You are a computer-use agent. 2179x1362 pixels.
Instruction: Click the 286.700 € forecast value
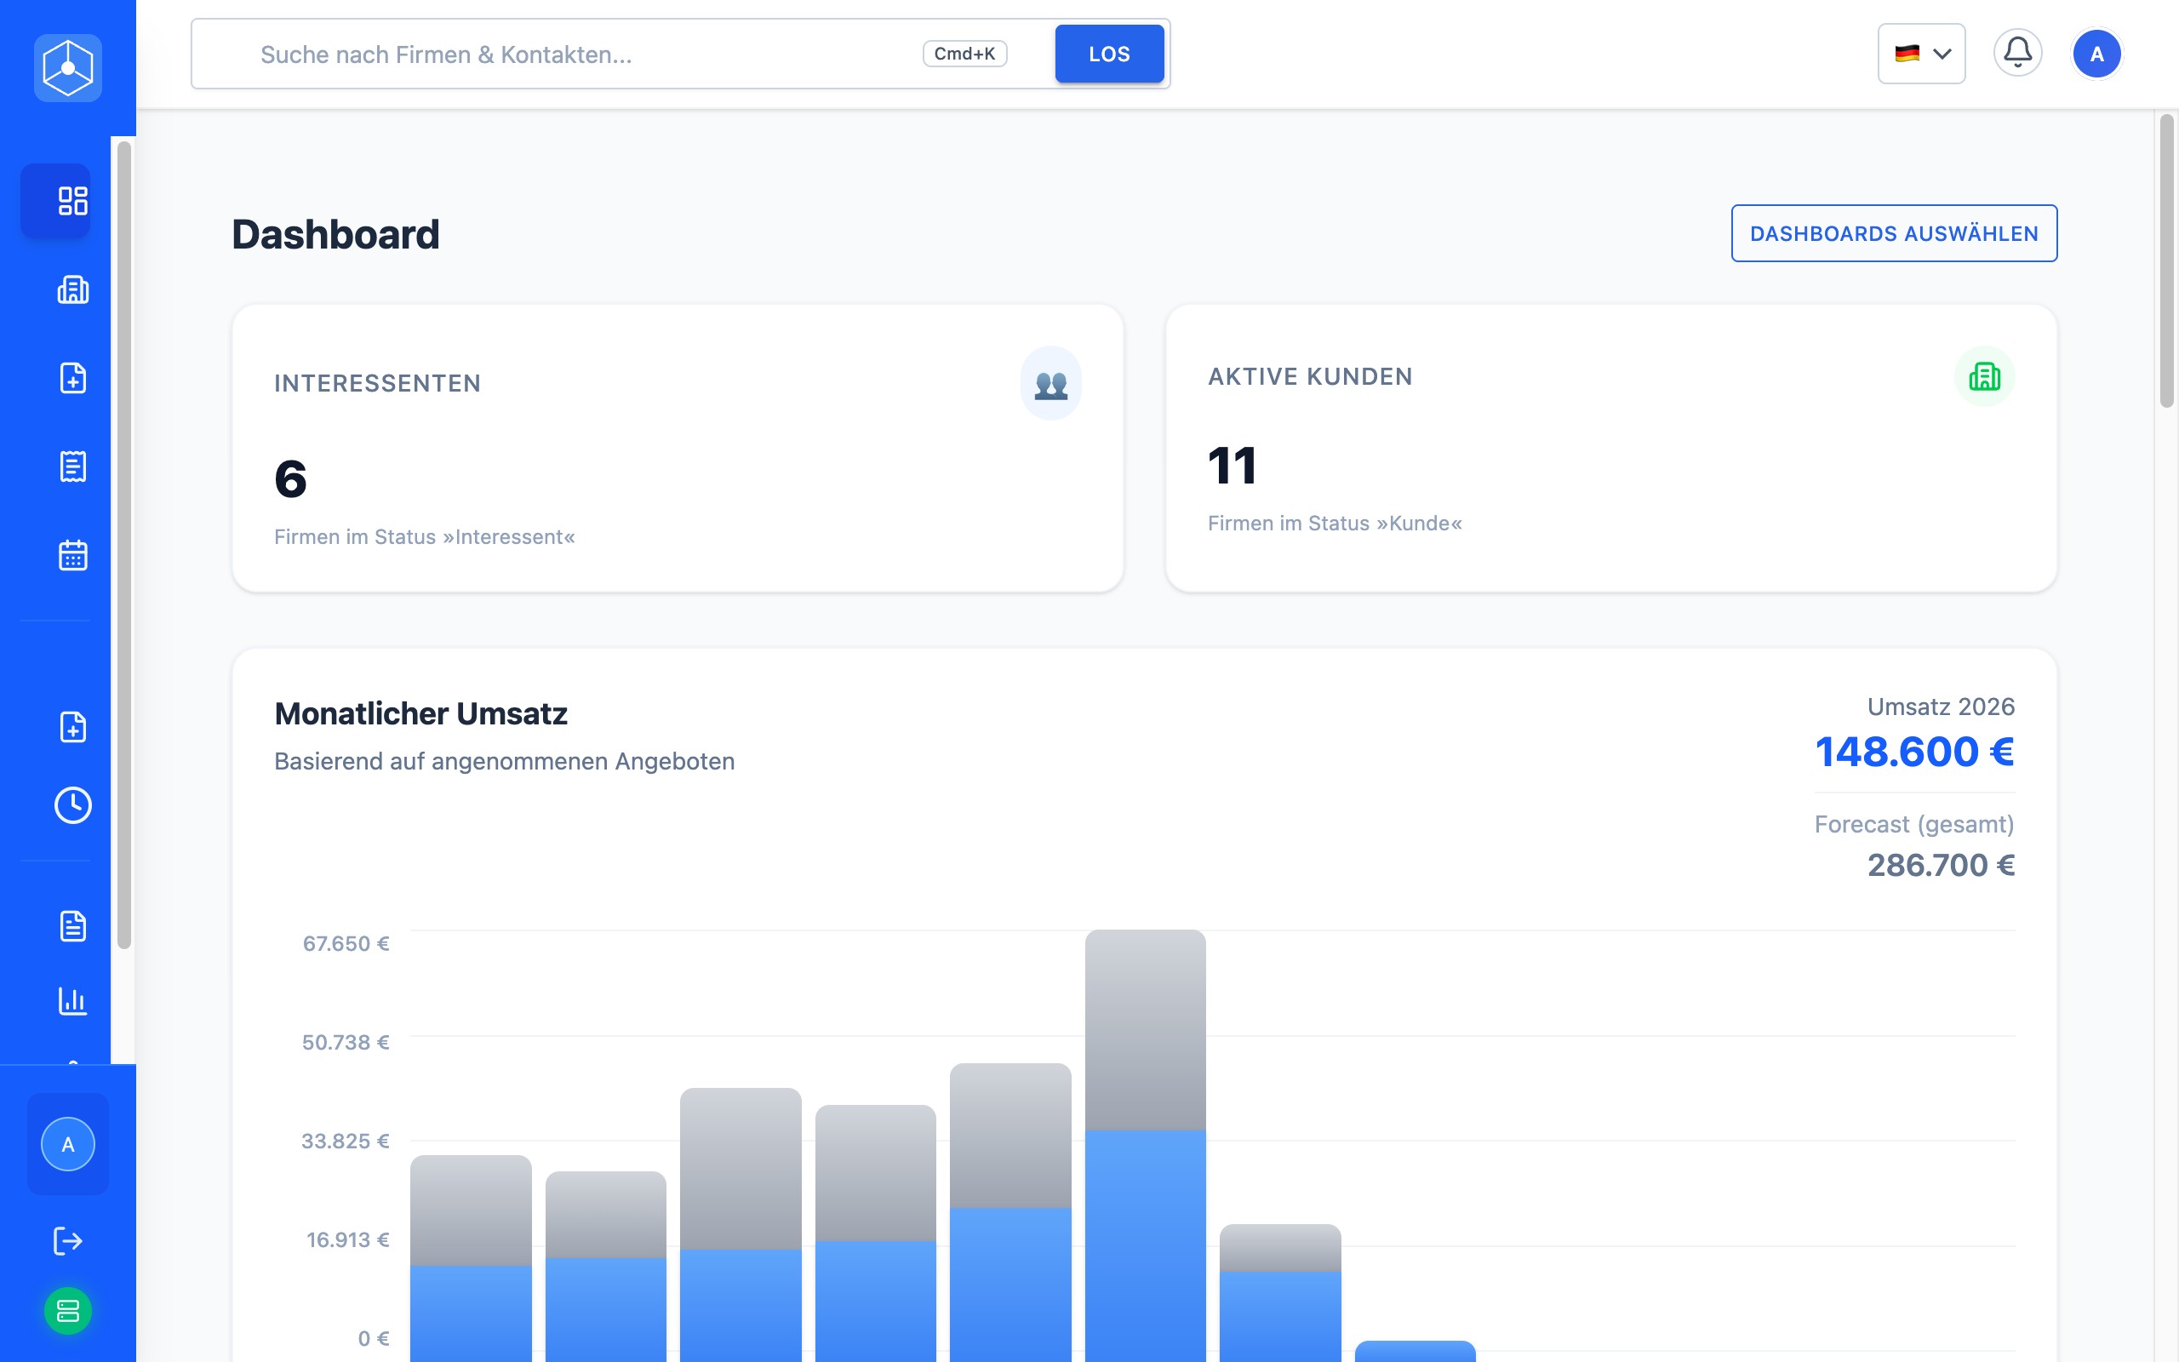pyautogui.click(x=1941, y=865)
